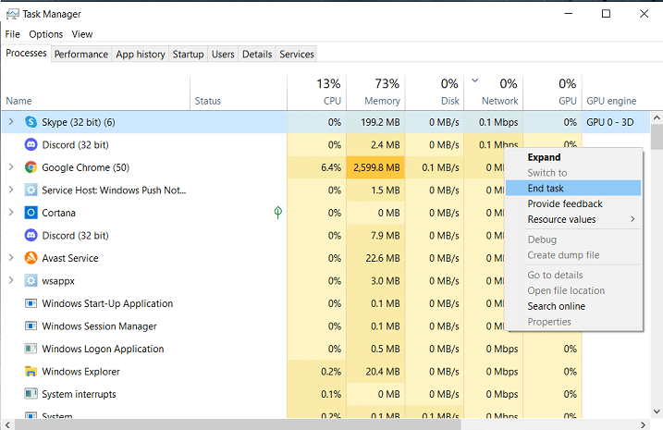Sort by the CPU column header
The image size is (663, 430).
316,92
